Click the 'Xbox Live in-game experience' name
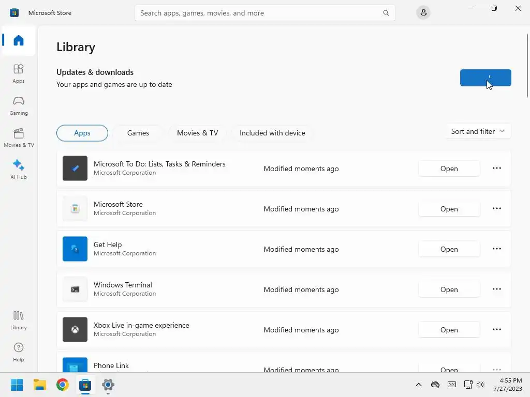530x397 pixels. [141, 325]
